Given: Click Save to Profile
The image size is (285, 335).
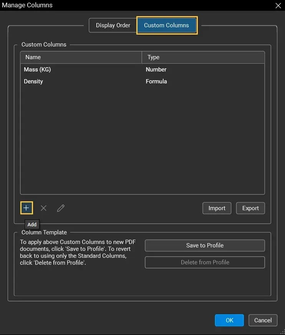Looking at the screenshot, I should (205, 245).
